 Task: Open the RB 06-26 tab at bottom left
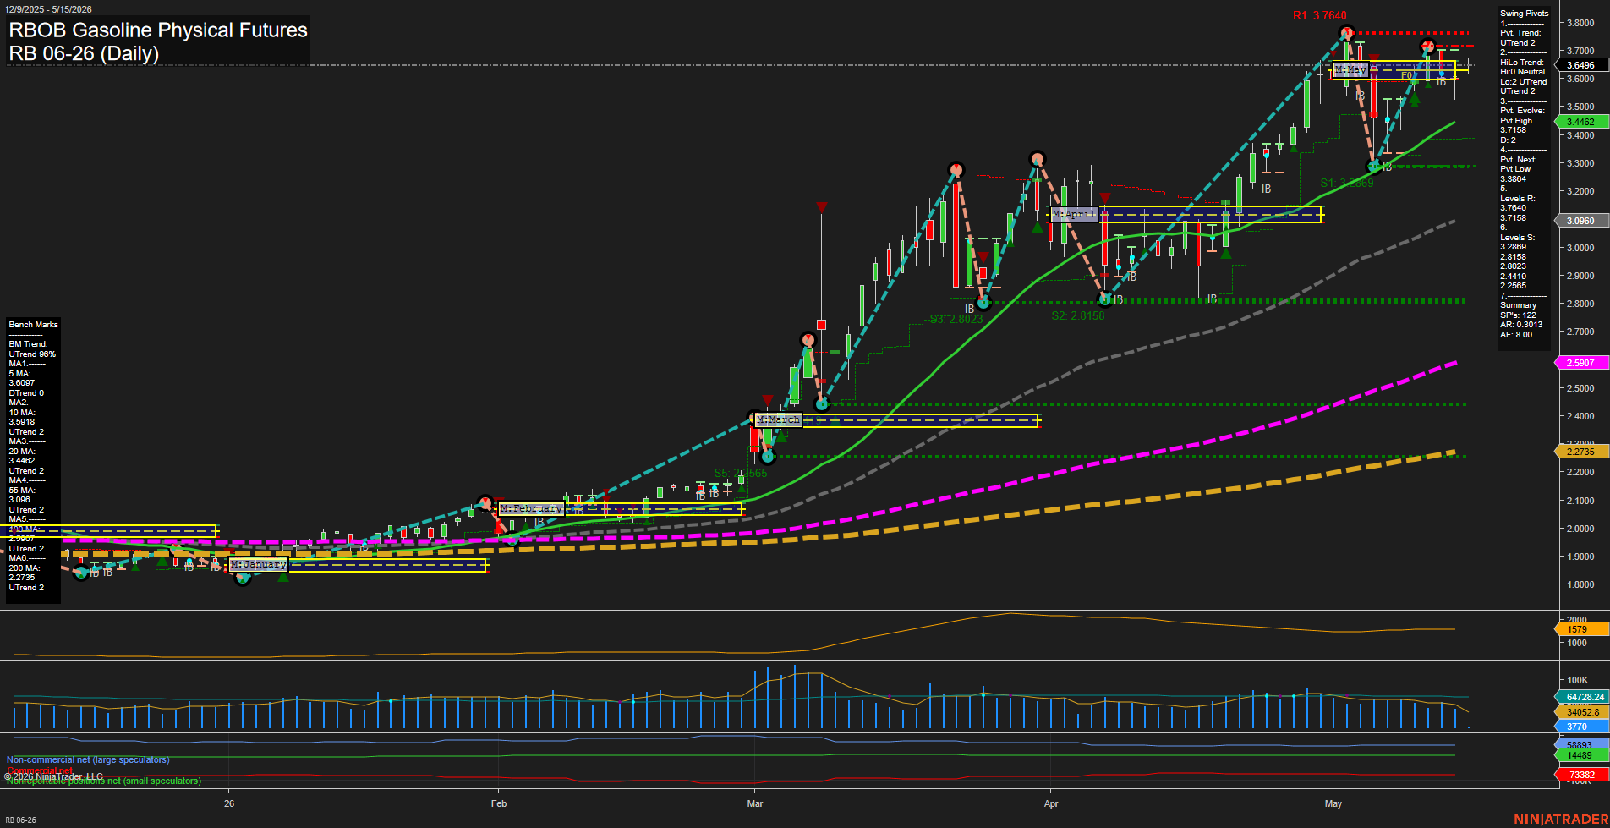point(20,820)
